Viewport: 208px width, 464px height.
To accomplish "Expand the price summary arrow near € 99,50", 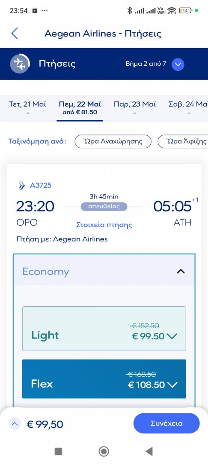I will [x=15, y=424].
